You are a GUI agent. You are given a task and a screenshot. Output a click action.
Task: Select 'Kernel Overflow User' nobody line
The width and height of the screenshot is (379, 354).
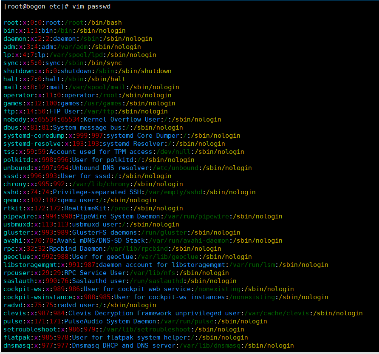click(113, 119)
